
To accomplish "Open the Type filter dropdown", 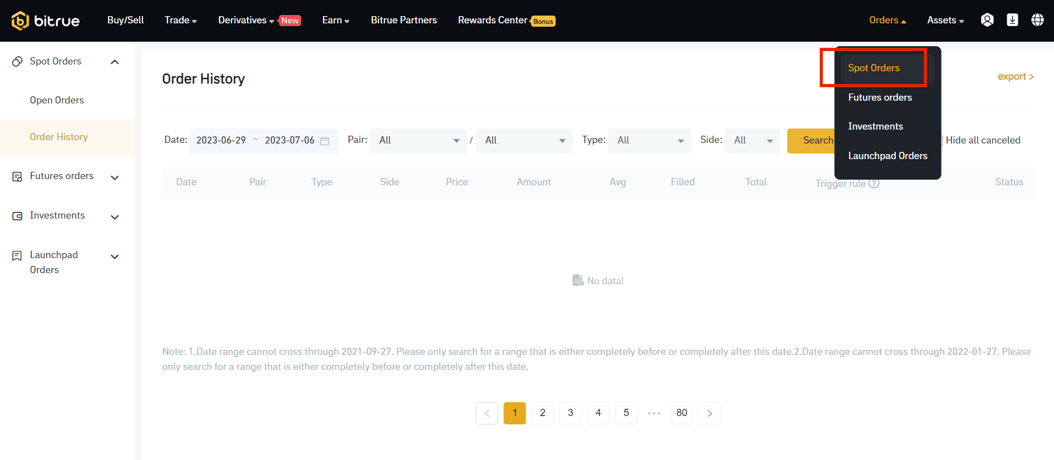I will (x=650, y=141).
